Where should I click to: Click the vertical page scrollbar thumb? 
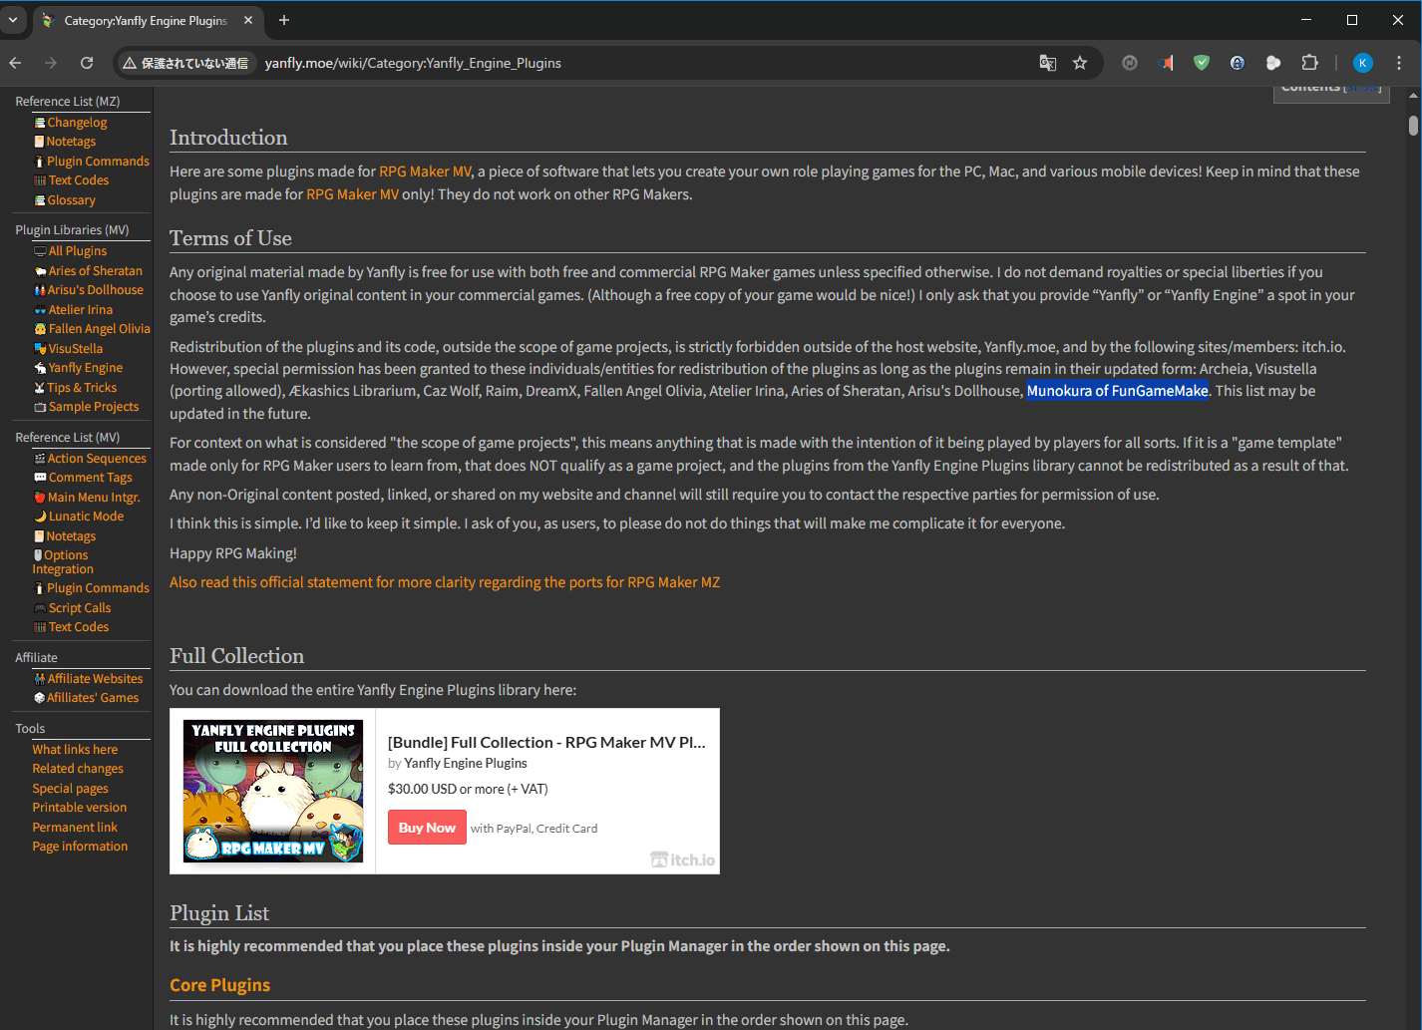1413,126
